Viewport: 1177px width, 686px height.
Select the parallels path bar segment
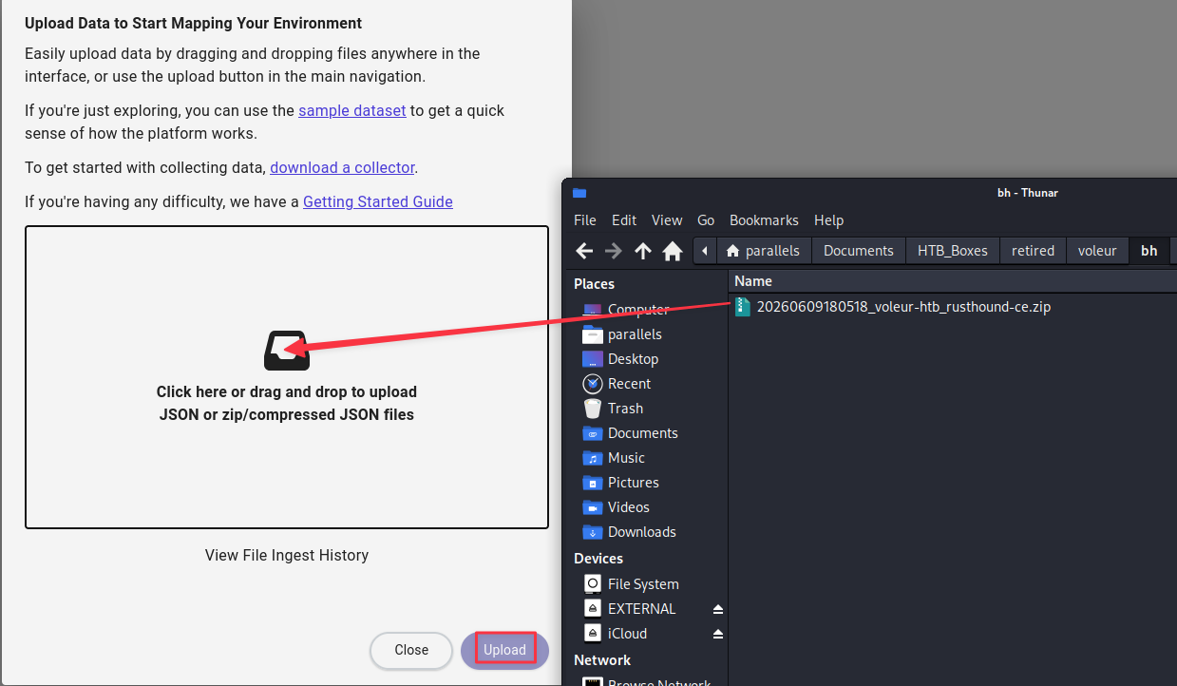(x=765, y=251)
